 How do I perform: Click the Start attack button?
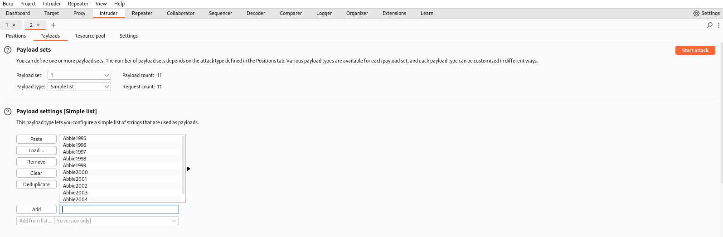(695, 50)
